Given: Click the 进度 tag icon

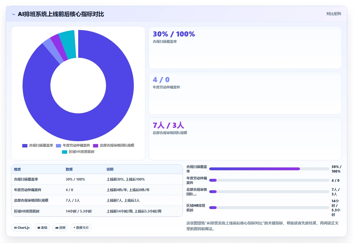Looking at the screenshot, I should point(57,228).
